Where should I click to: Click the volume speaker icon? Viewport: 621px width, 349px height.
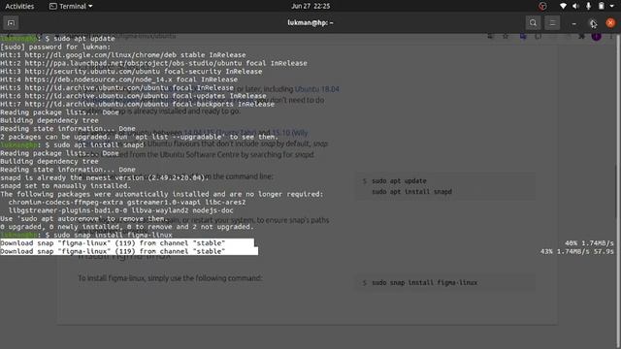click(x=575, y=6)
